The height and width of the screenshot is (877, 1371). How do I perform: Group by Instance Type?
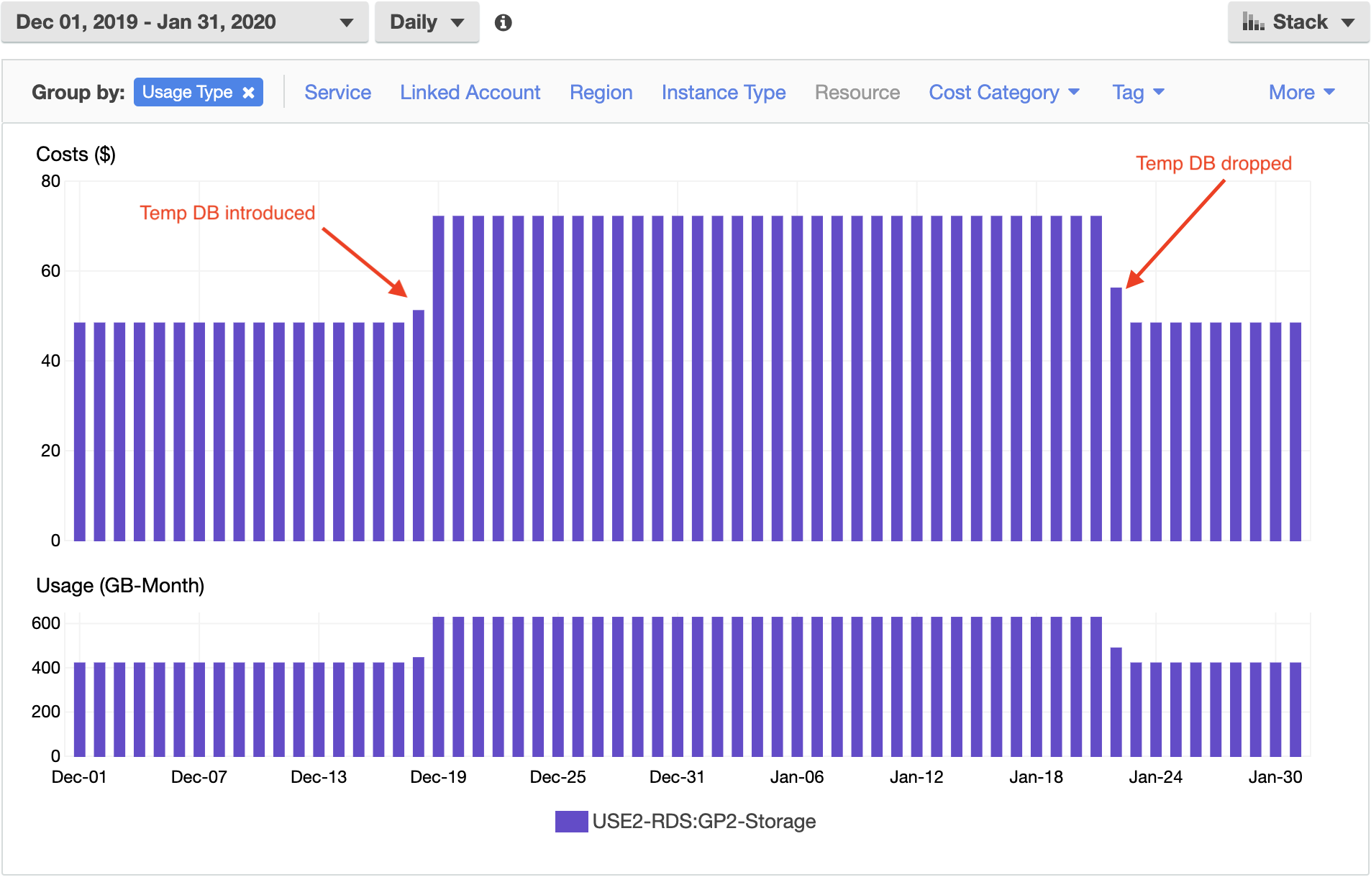(723, 93)
